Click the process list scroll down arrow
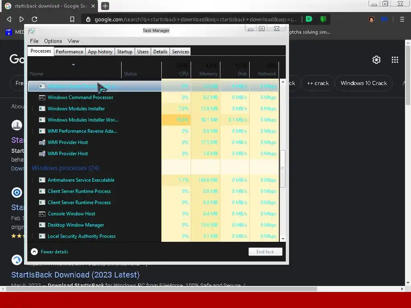 pos(283,239)
